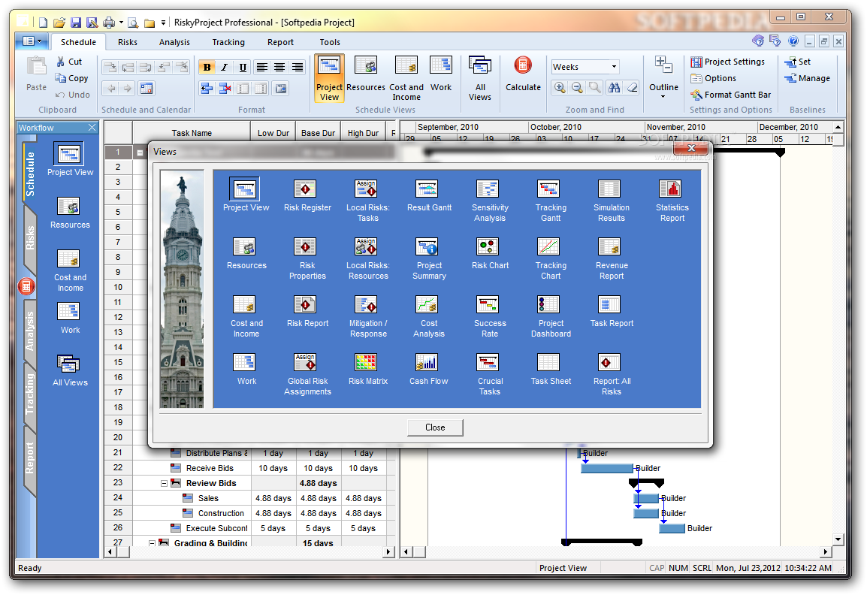
Task: Open Sensitivity Analysis view
Action: click(490, 201)
